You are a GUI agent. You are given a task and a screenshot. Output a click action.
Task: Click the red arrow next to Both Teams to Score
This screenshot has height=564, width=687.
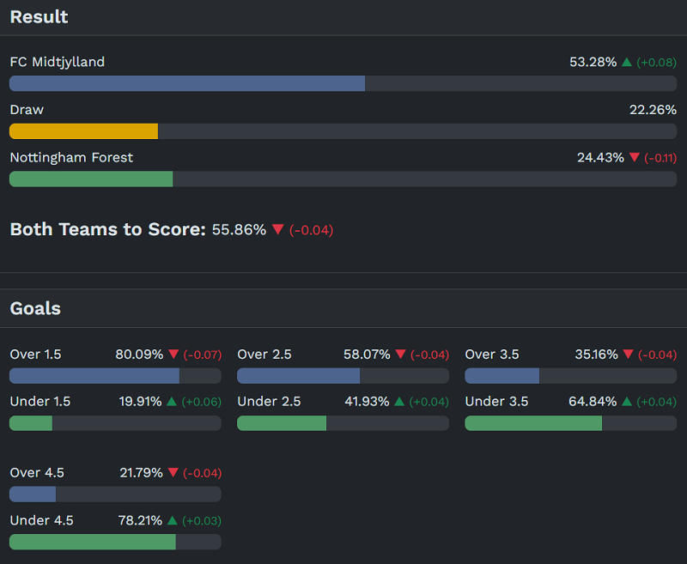(x=277, y=229)
